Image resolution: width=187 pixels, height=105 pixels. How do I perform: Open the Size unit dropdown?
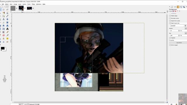[x=186, y=33]
